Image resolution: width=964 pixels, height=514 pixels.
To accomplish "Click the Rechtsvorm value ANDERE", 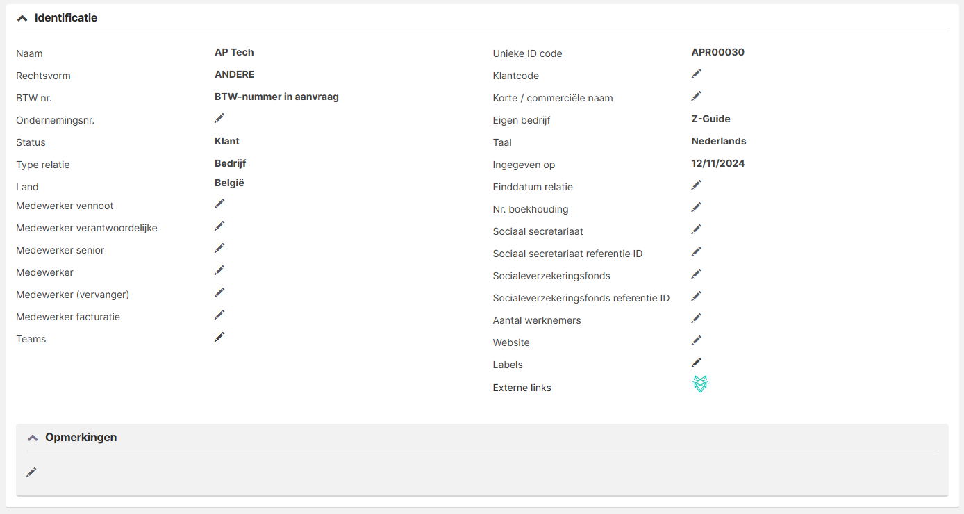I will click(235, 74).
